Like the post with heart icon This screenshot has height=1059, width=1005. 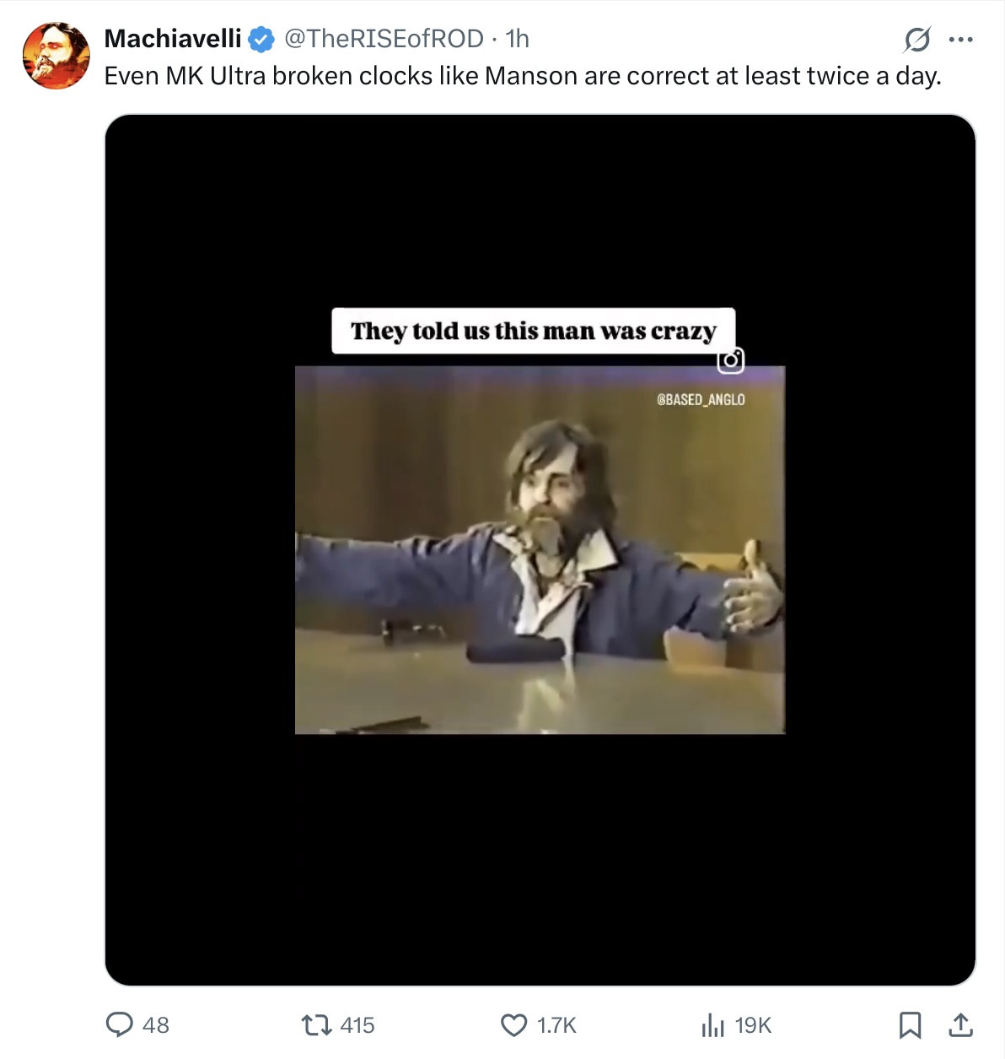tap(513, 1024)
